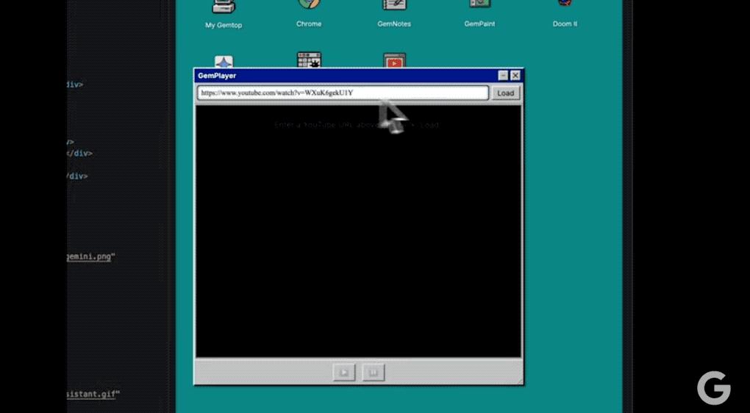750x413 pixels.
Task: Open the red play-button icon under GemNotes
Action: click(x=395, y=60)
